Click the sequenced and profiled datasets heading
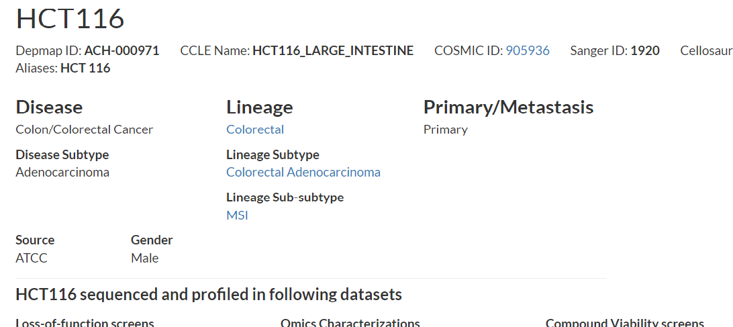Viewport: 733px width, 327px height. pyautogui.click(x=209, y=294)
